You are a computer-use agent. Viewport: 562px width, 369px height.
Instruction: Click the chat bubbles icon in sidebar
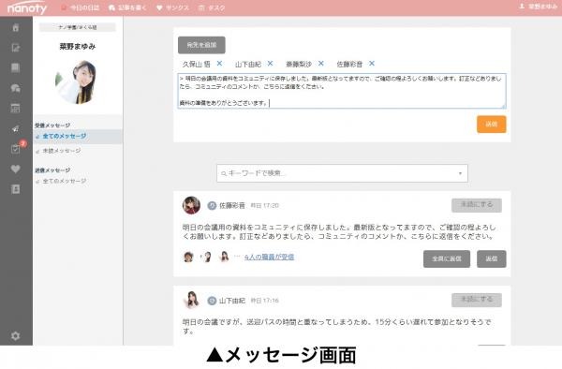pyautogui.click(x=15, y=88)
